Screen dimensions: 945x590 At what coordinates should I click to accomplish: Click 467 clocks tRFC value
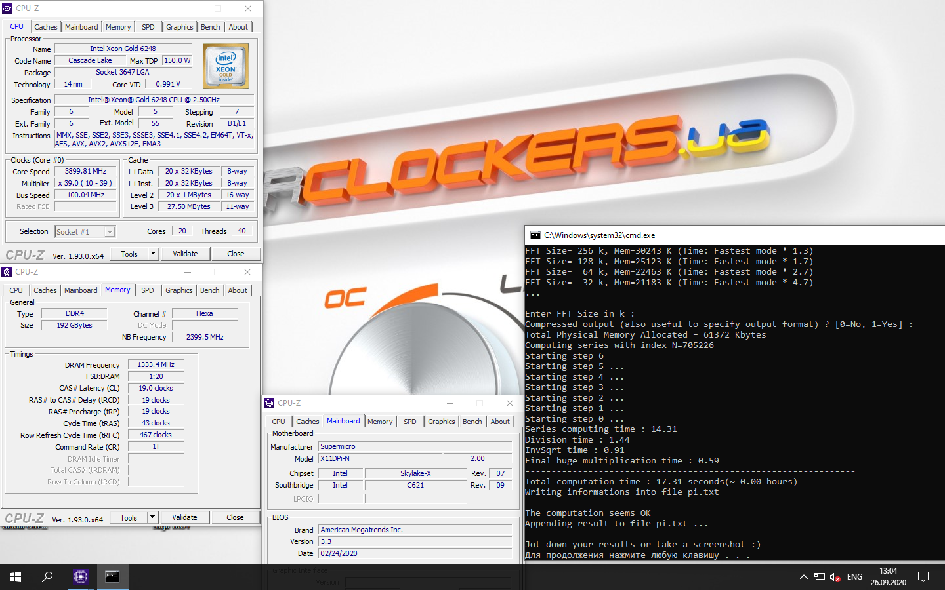[156, 435]
